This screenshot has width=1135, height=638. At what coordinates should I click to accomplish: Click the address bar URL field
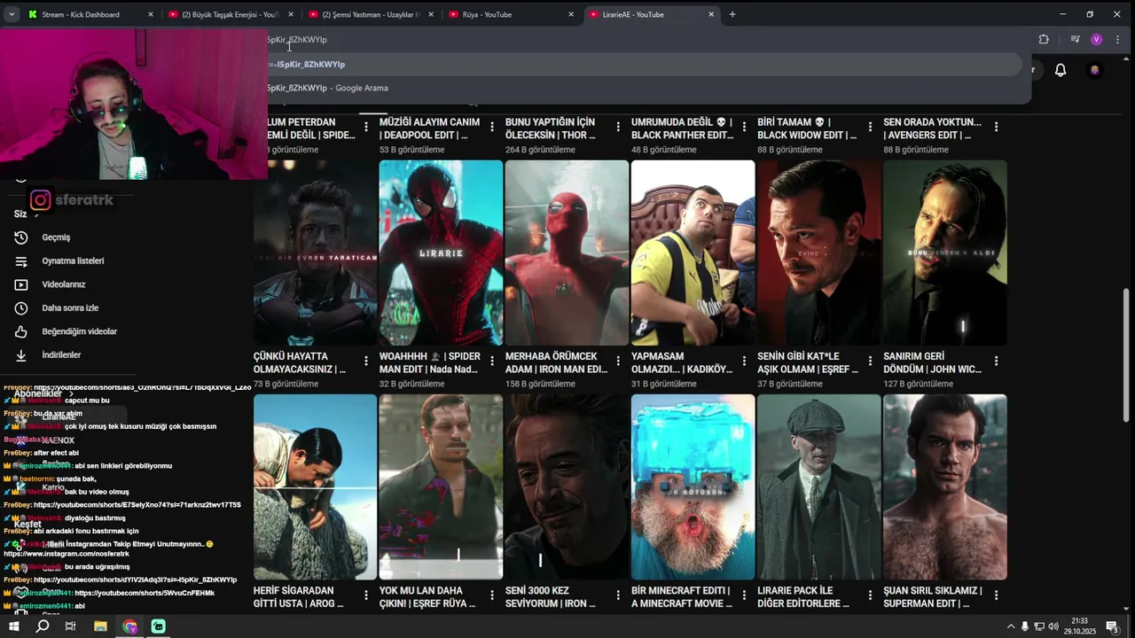[647, 39]
